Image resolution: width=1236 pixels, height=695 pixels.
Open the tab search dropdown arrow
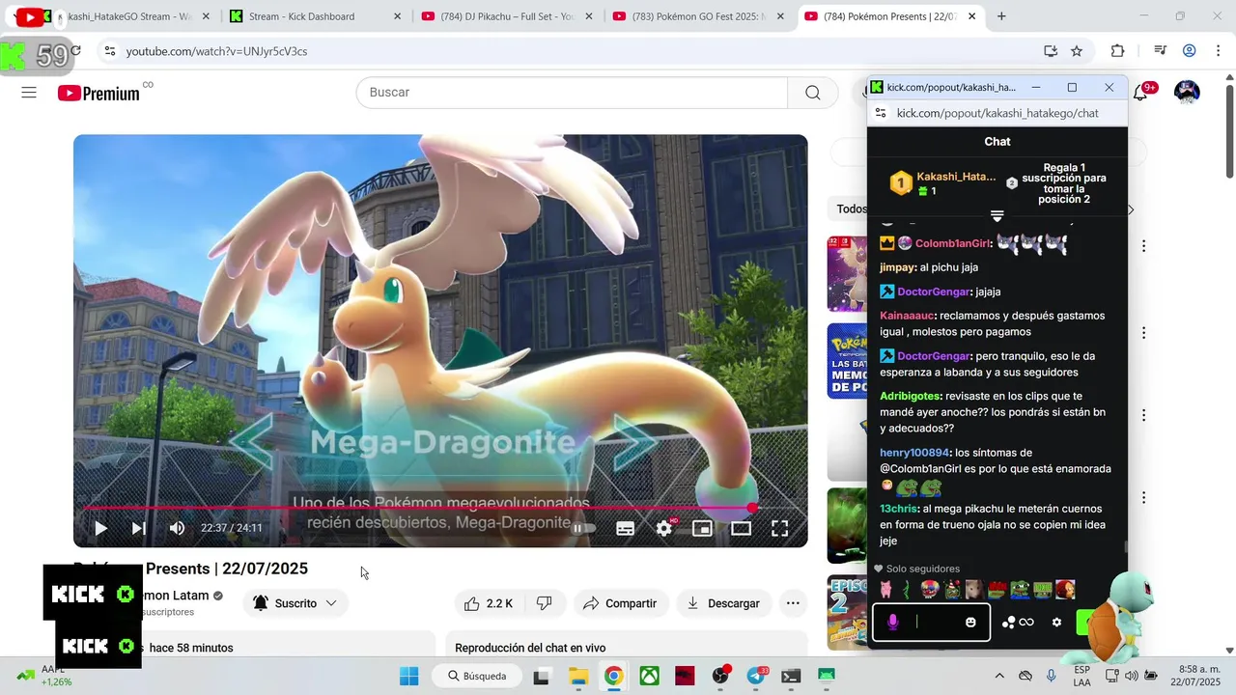(x=14, y=16)
